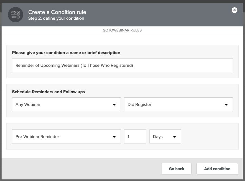Viewport: 245px width, 181px height.
Task: Click the Schedule Reminders and Follow ups heading
Action: click(49, 92)
